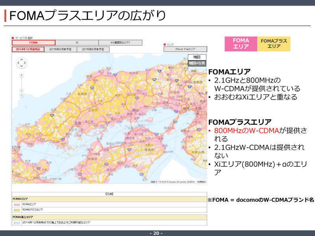
Task: Switch map view to 地図
Action: (x=197, y=57)
